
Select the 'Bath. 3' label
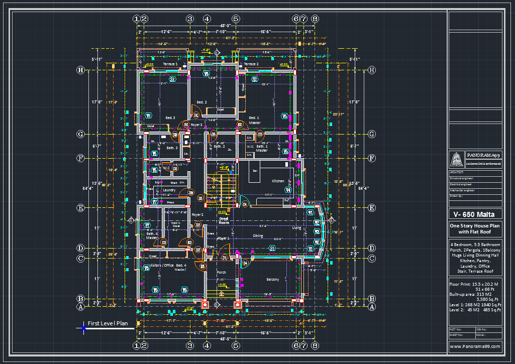pyautogui.click(x=172, y=148)
